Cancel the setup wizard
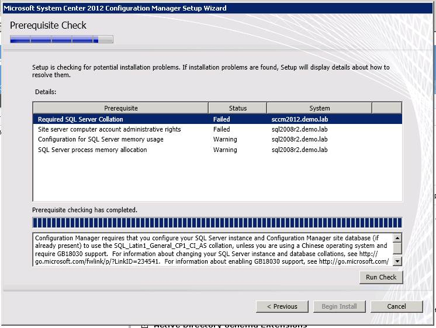 (396, 306)
